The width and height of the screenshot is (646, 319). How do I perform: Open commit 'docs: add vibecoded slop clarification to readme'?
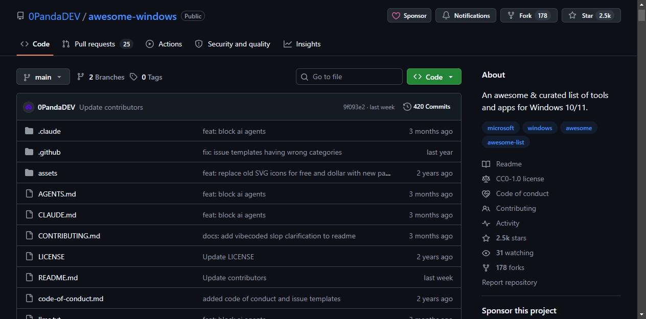pyautogui.click(x=279, y=236)
